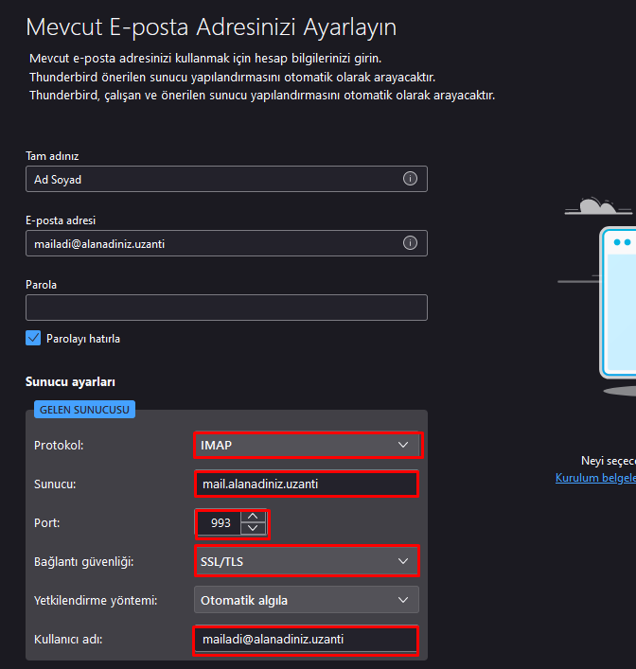The height and width of the screenshot is (669, 636).
Task: Click chevron of Otomatik algıla dropdown
Action: click(x=403, y=600)
